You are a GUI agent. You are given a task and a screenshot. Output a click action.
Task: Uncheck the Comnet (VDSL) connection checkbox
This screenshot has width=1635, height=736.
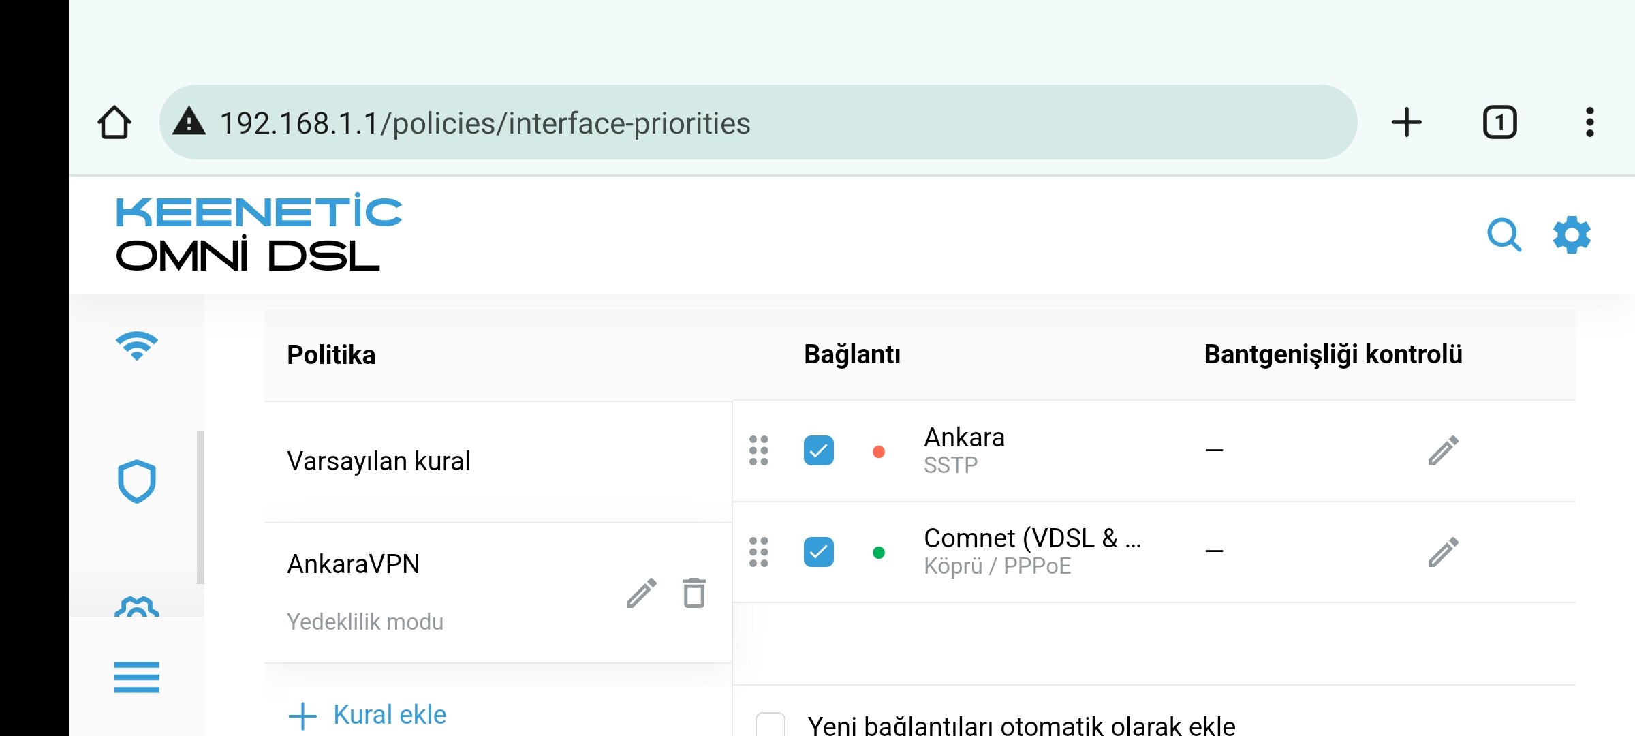coord(819,552)
